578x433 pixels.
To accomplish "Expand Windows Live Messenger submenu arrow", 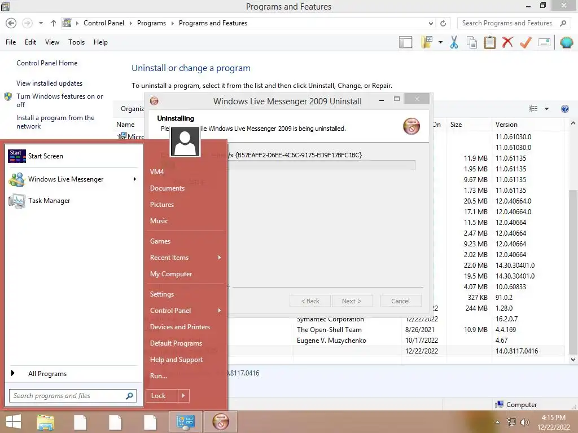I will [134, 179].
